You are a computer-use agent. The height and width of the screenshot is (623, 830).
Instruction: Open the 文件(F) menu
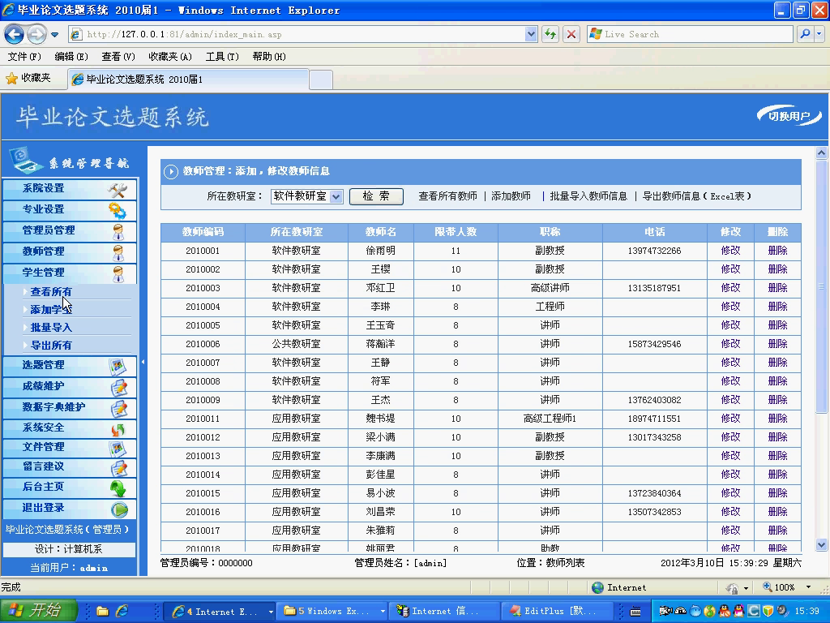(24, 56)
